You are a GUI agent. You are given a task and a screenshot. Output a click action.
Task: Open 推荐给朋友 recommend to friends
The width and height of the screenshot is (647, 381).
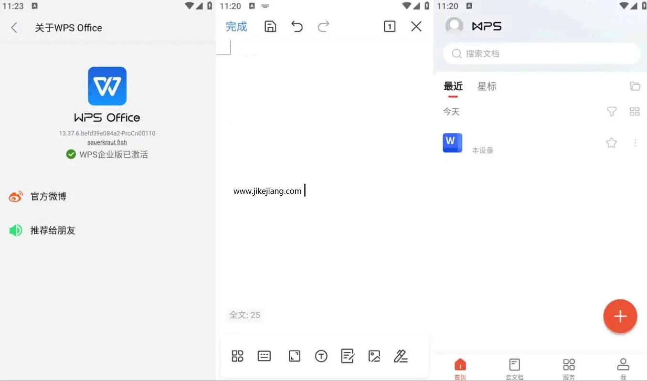53,230
